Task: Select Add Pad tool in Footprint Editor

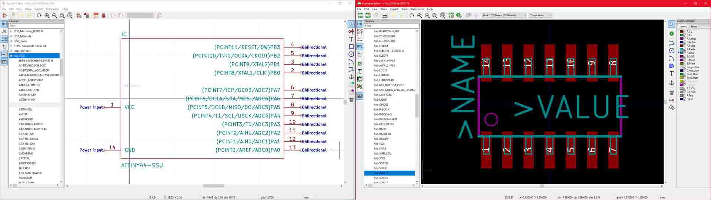Action: 671,33
